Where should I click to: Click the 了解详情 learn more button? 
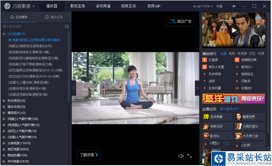pyautogui.click(x=89, y=155)
